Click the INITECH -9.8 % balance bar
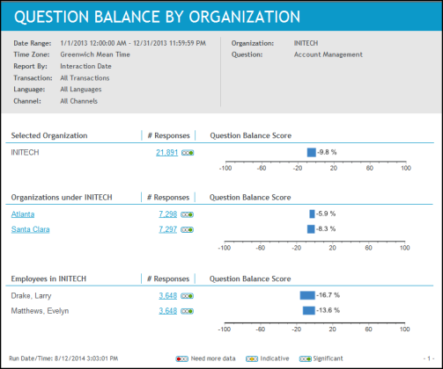Screen dimensions: 443x369 coord(312,152)
